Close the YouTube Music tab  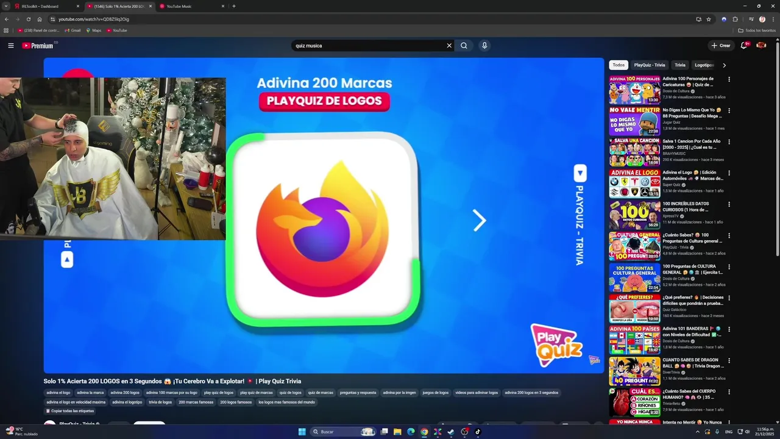pos(222,6)
